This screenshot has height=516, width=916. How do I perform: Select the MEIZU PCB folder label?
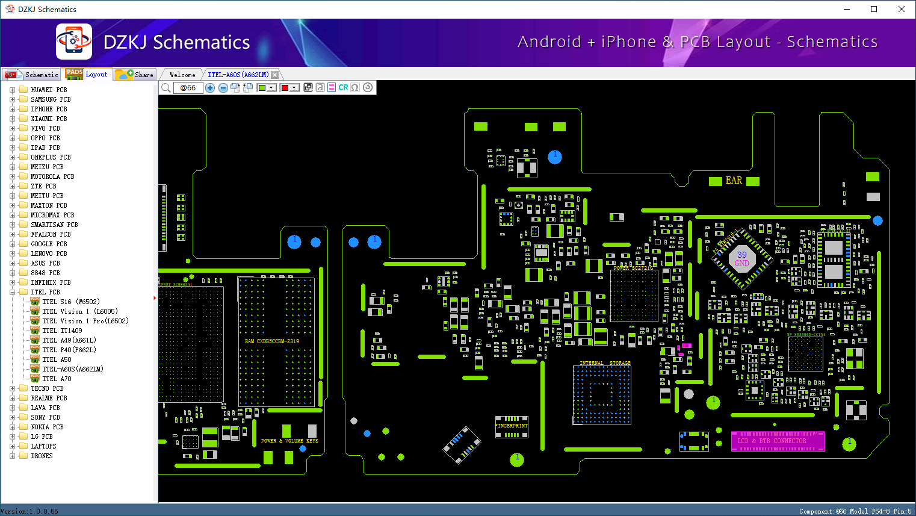(x=47, y=167)
